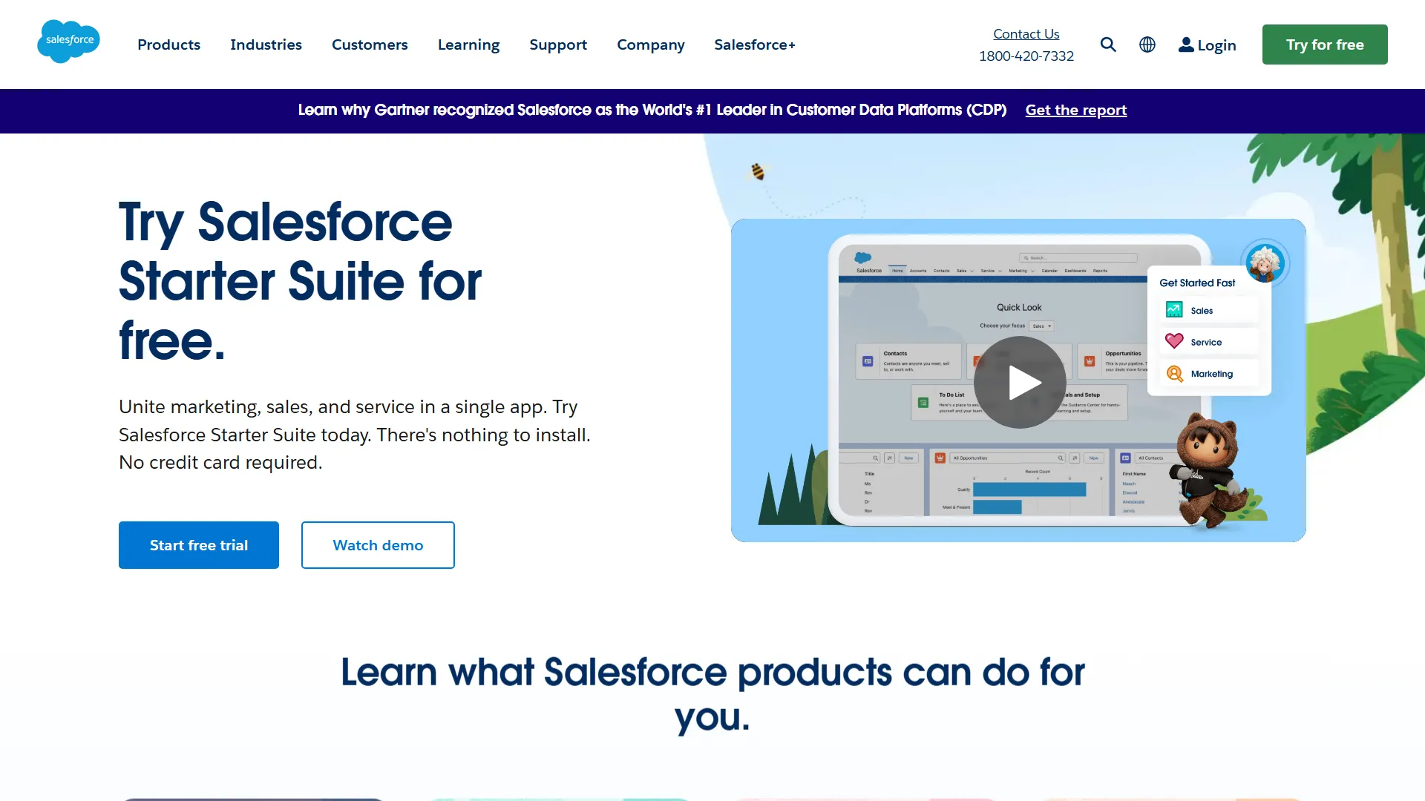Click the Login link text
The image size is (1425, 801).
click(1216, 45)
